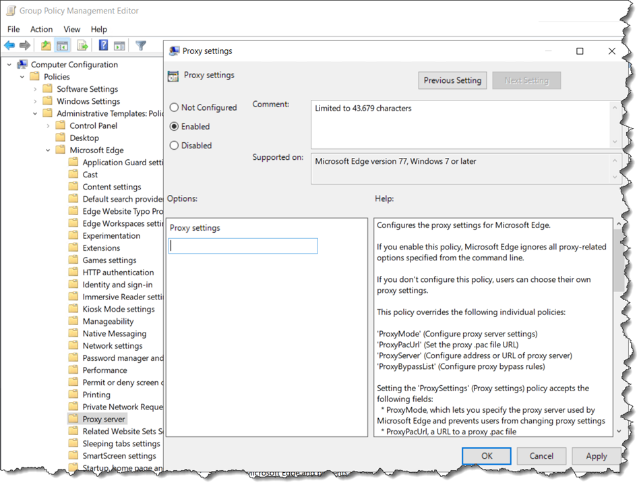This screenshot has height=487, width=637.
Task: Click the Export List icon
Action: [x=81, y=45]
